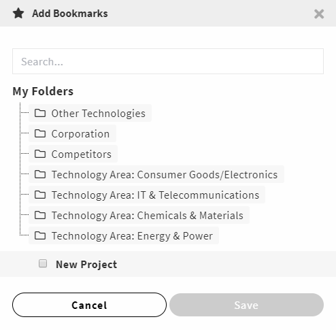Click the Energy & Power folder icon
Viewport: 336px width, 330px height.
click(x=40, y=235)
